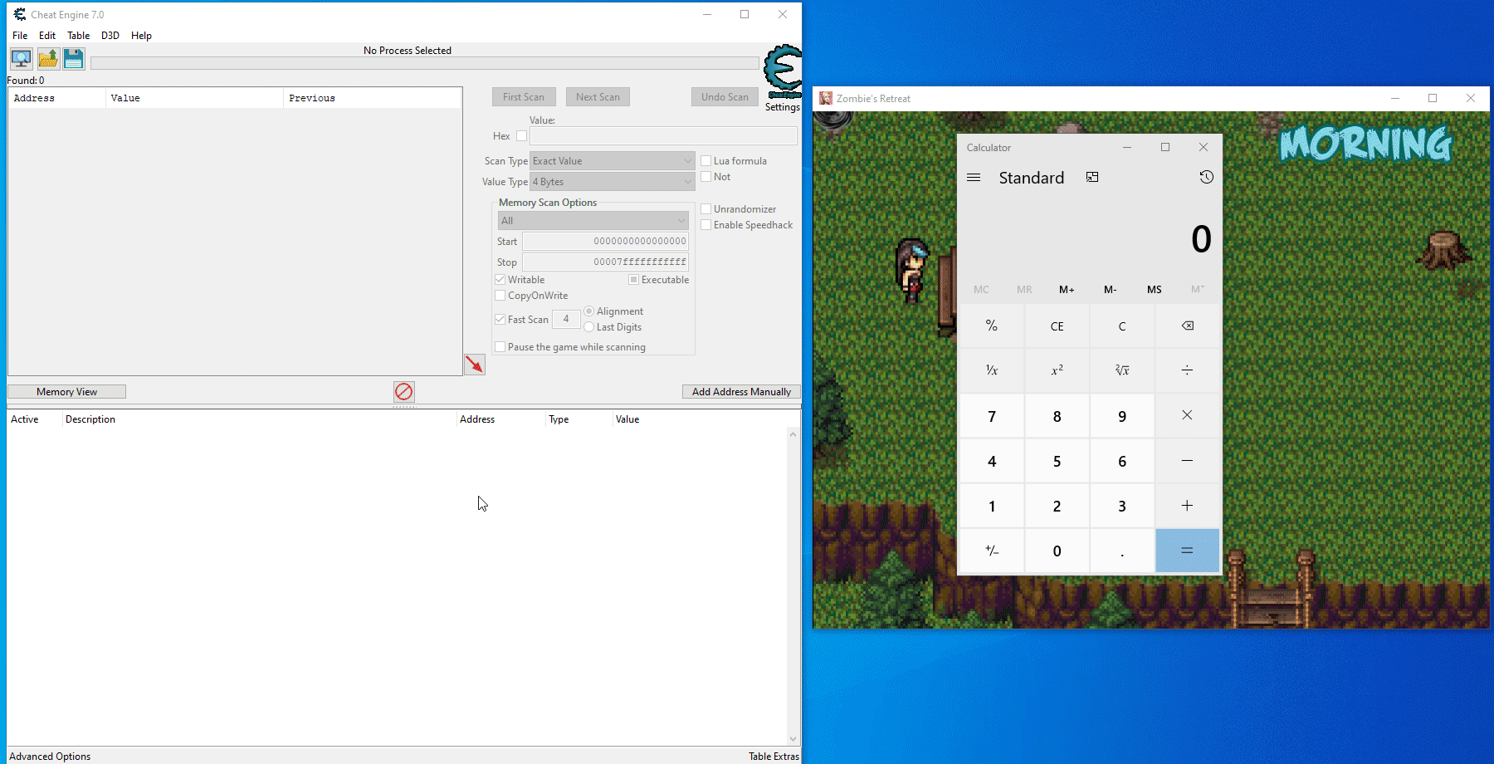Toggle the Writable checkbox

500,280
